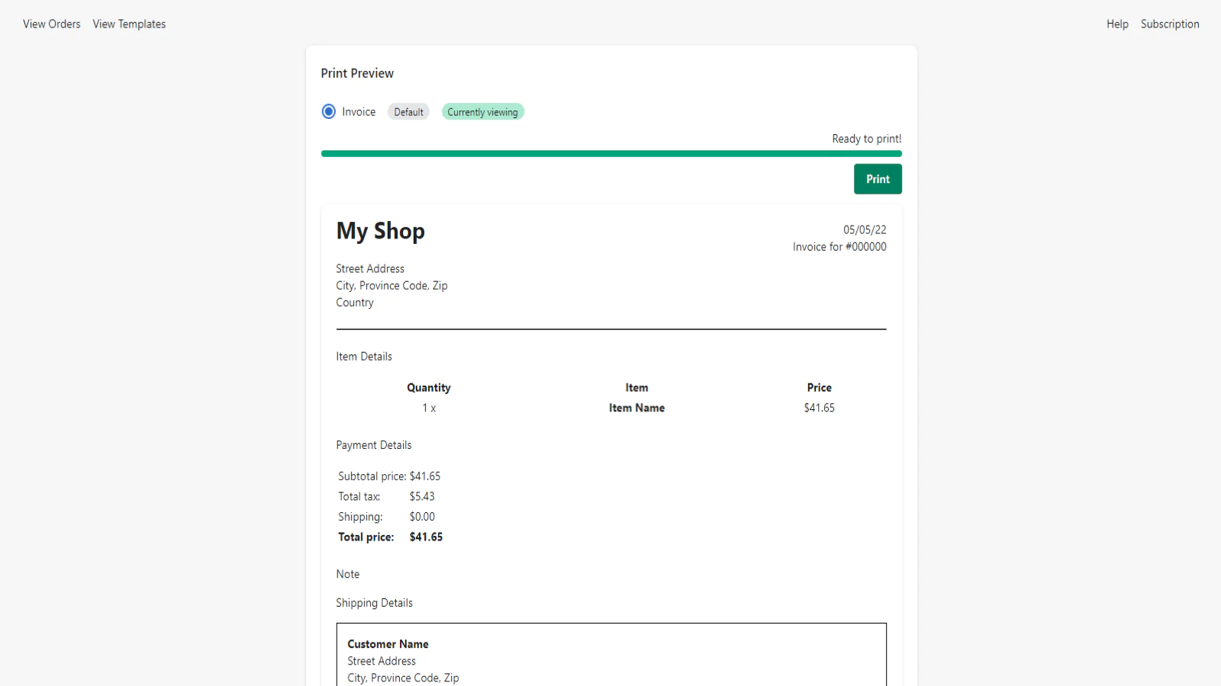The width and height of the screenshot is (1221, 686).
Task: Click the Invoice for #000000 text
Action: [839, 247]
